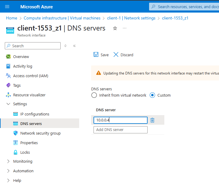Click the DNS server column header
Screen dimensions: 219x192
pos(106,110)
